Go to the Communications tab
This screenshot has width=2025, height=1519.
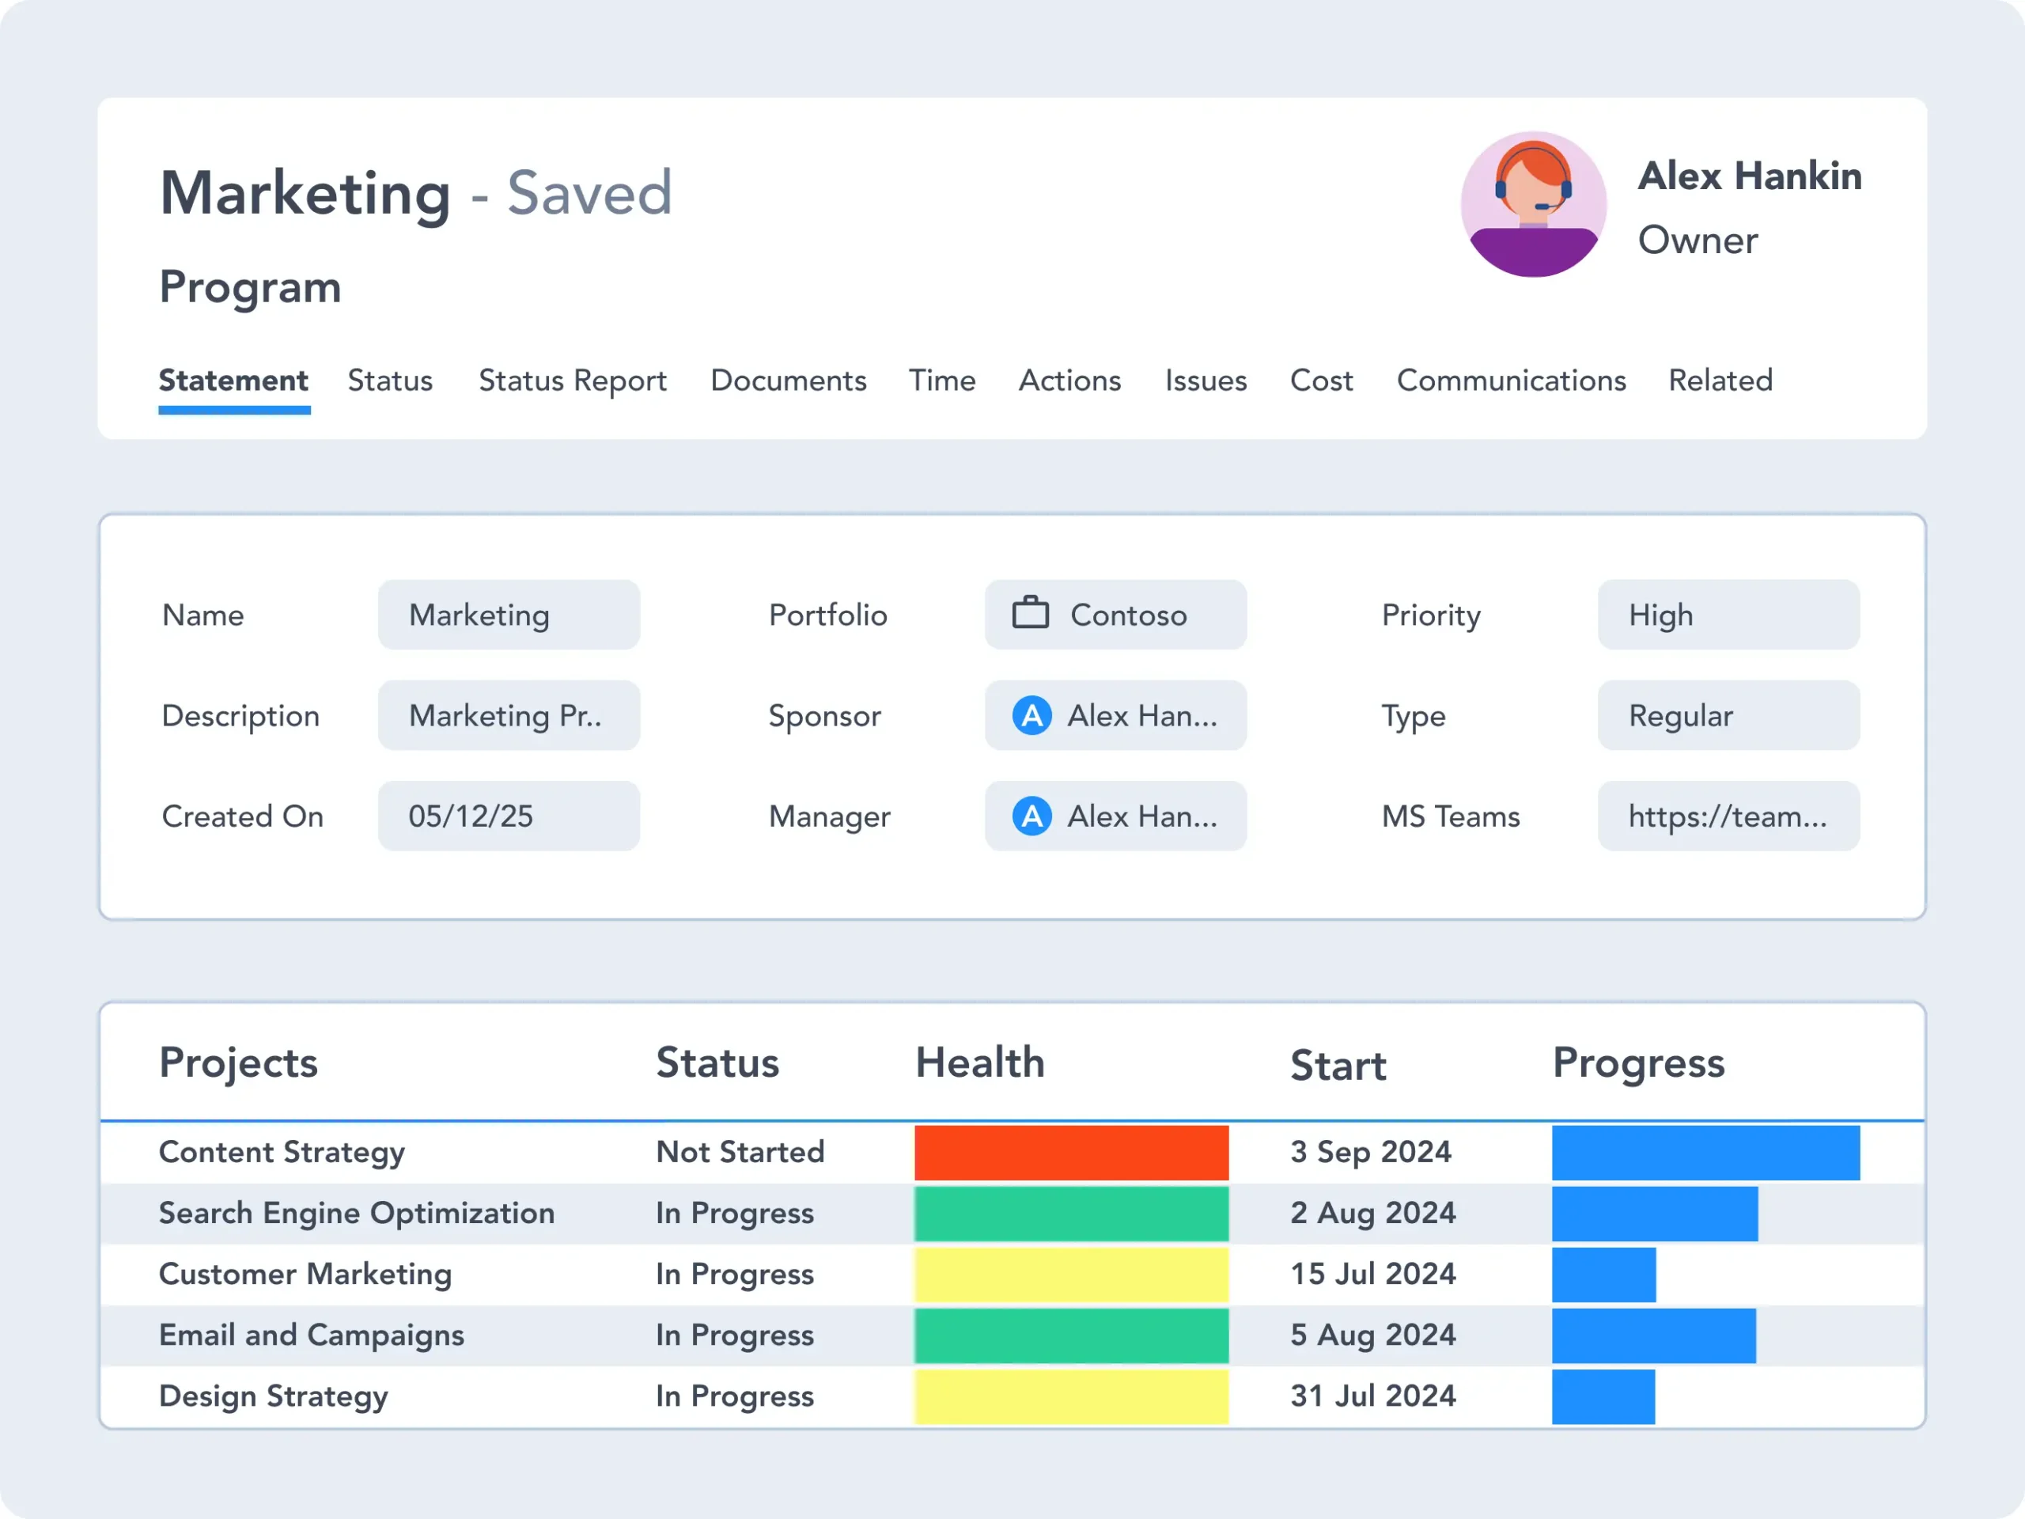(1511, 380)
